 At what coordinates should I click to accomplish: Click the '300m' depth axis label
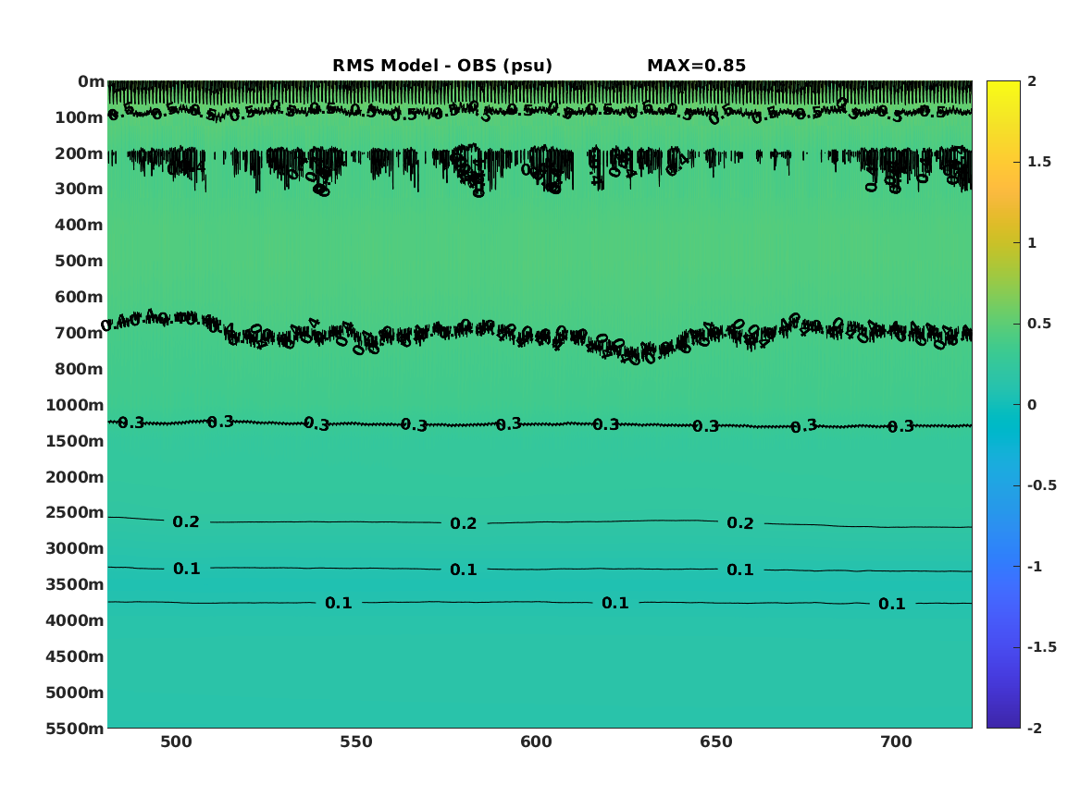80,190
